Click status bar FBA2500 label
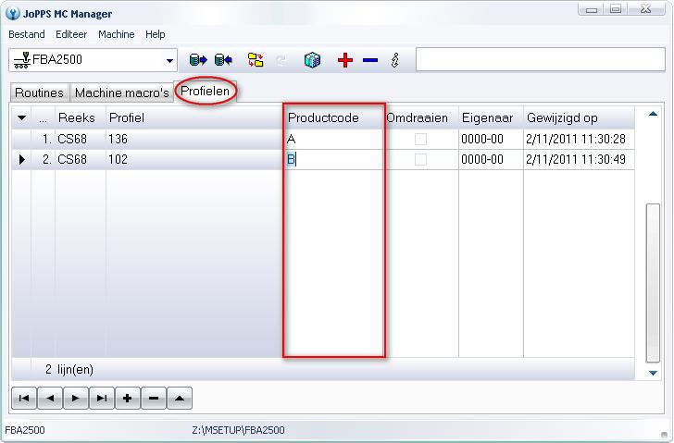This screenshot has height=443, width=674. [x=24, y=430]
